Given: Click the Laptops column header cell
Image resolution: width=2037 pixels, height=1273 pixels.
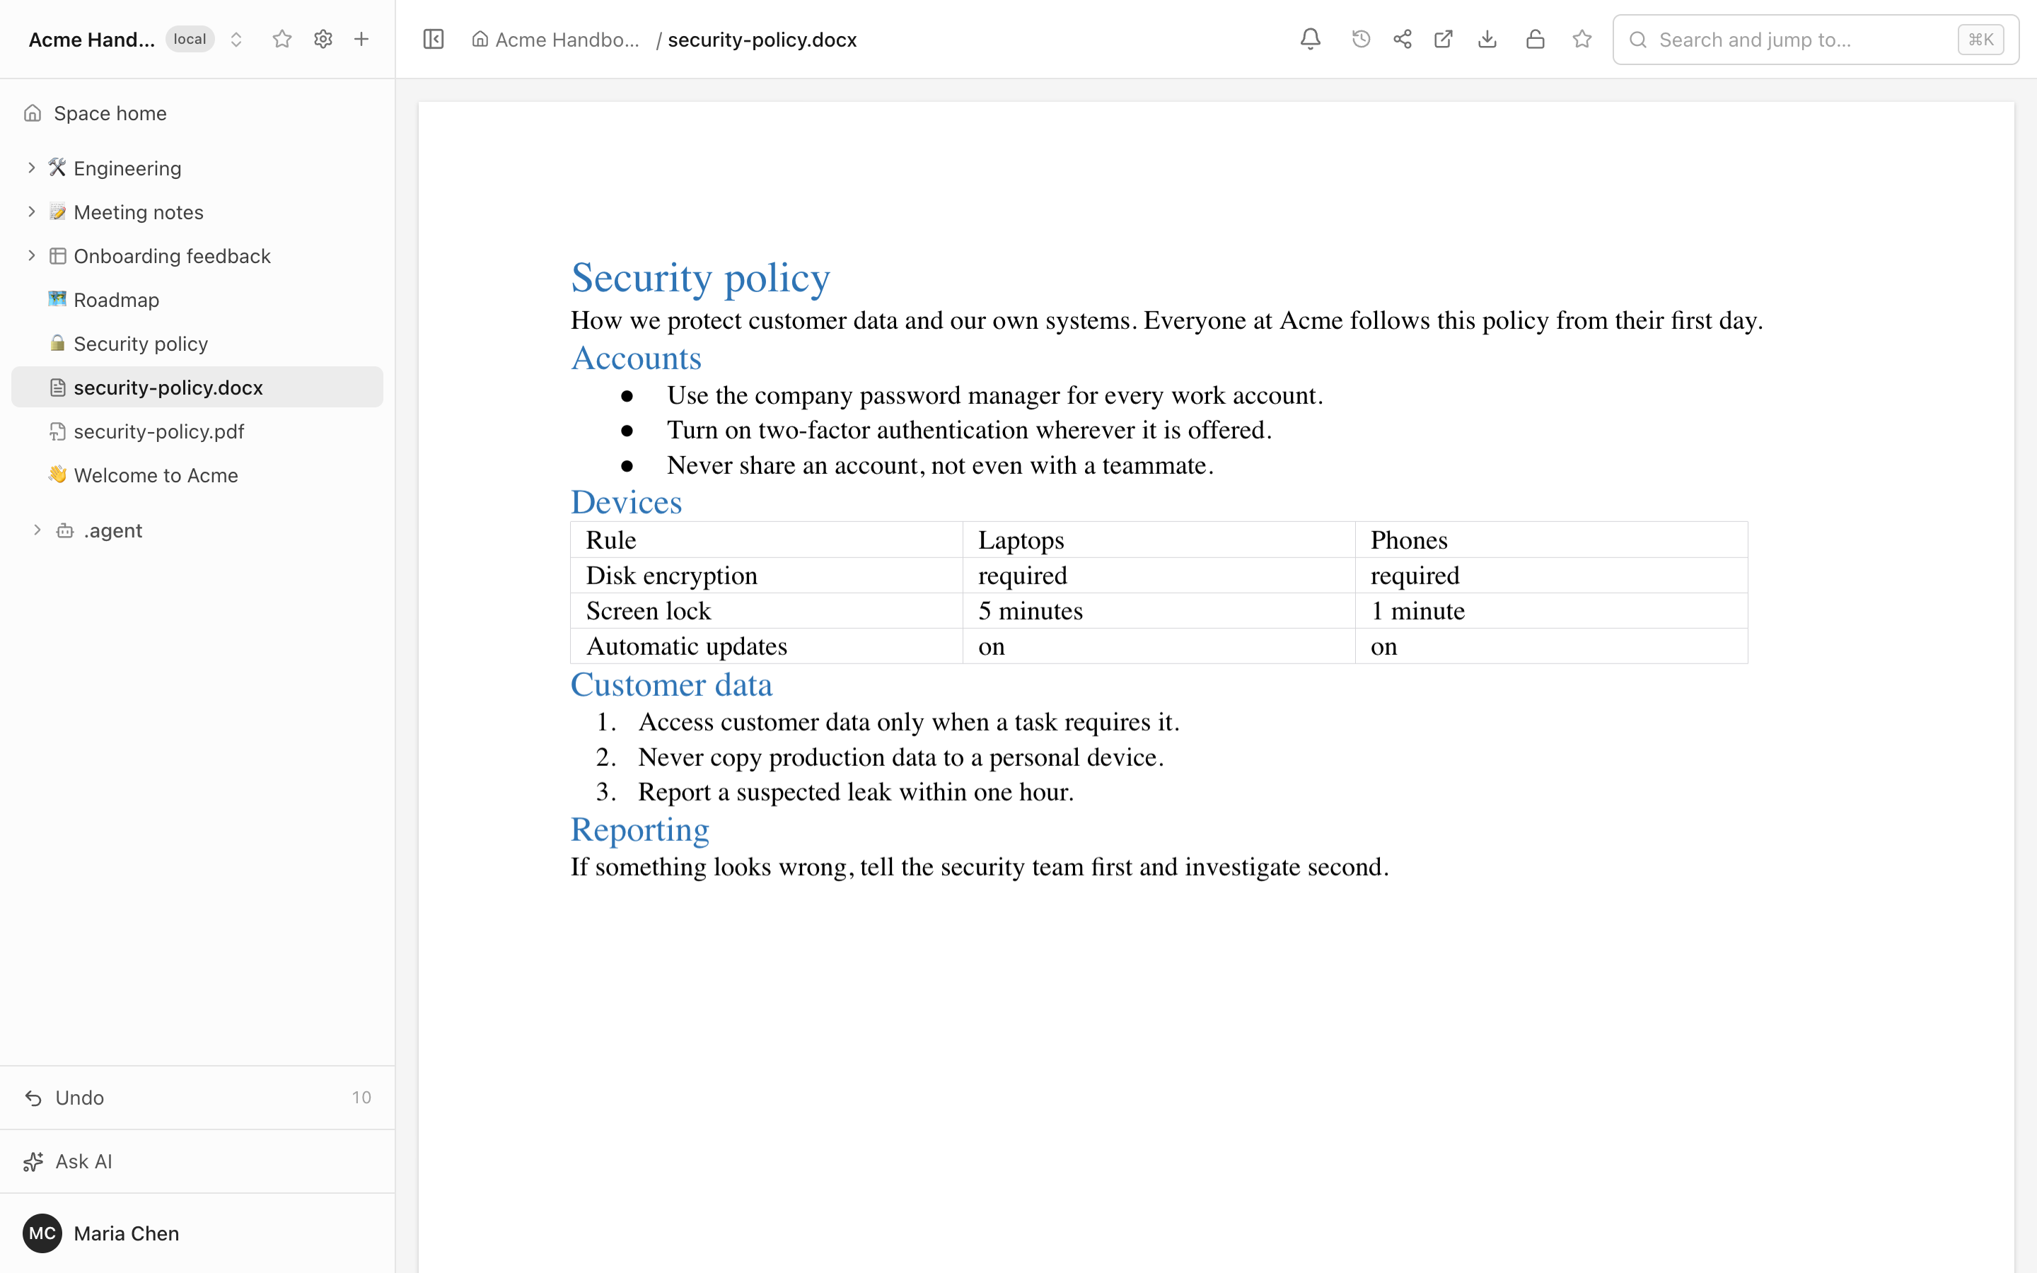Looking at the screenshot, I should point(1159,540).
